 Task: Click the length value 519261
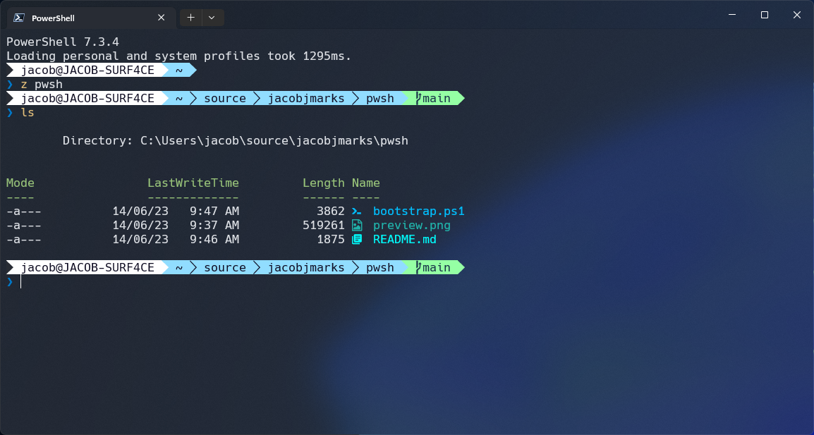click(x=324, y=226)
